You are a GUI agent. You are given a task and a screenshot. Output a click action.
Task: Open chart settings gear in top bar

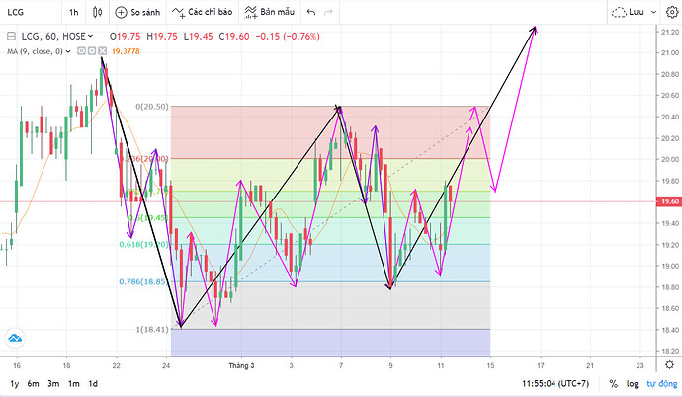(x=671, y=12)
